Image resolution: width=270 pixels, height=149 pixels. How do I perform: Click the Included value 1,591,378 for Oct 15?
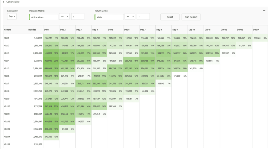[x=38, y=144]
